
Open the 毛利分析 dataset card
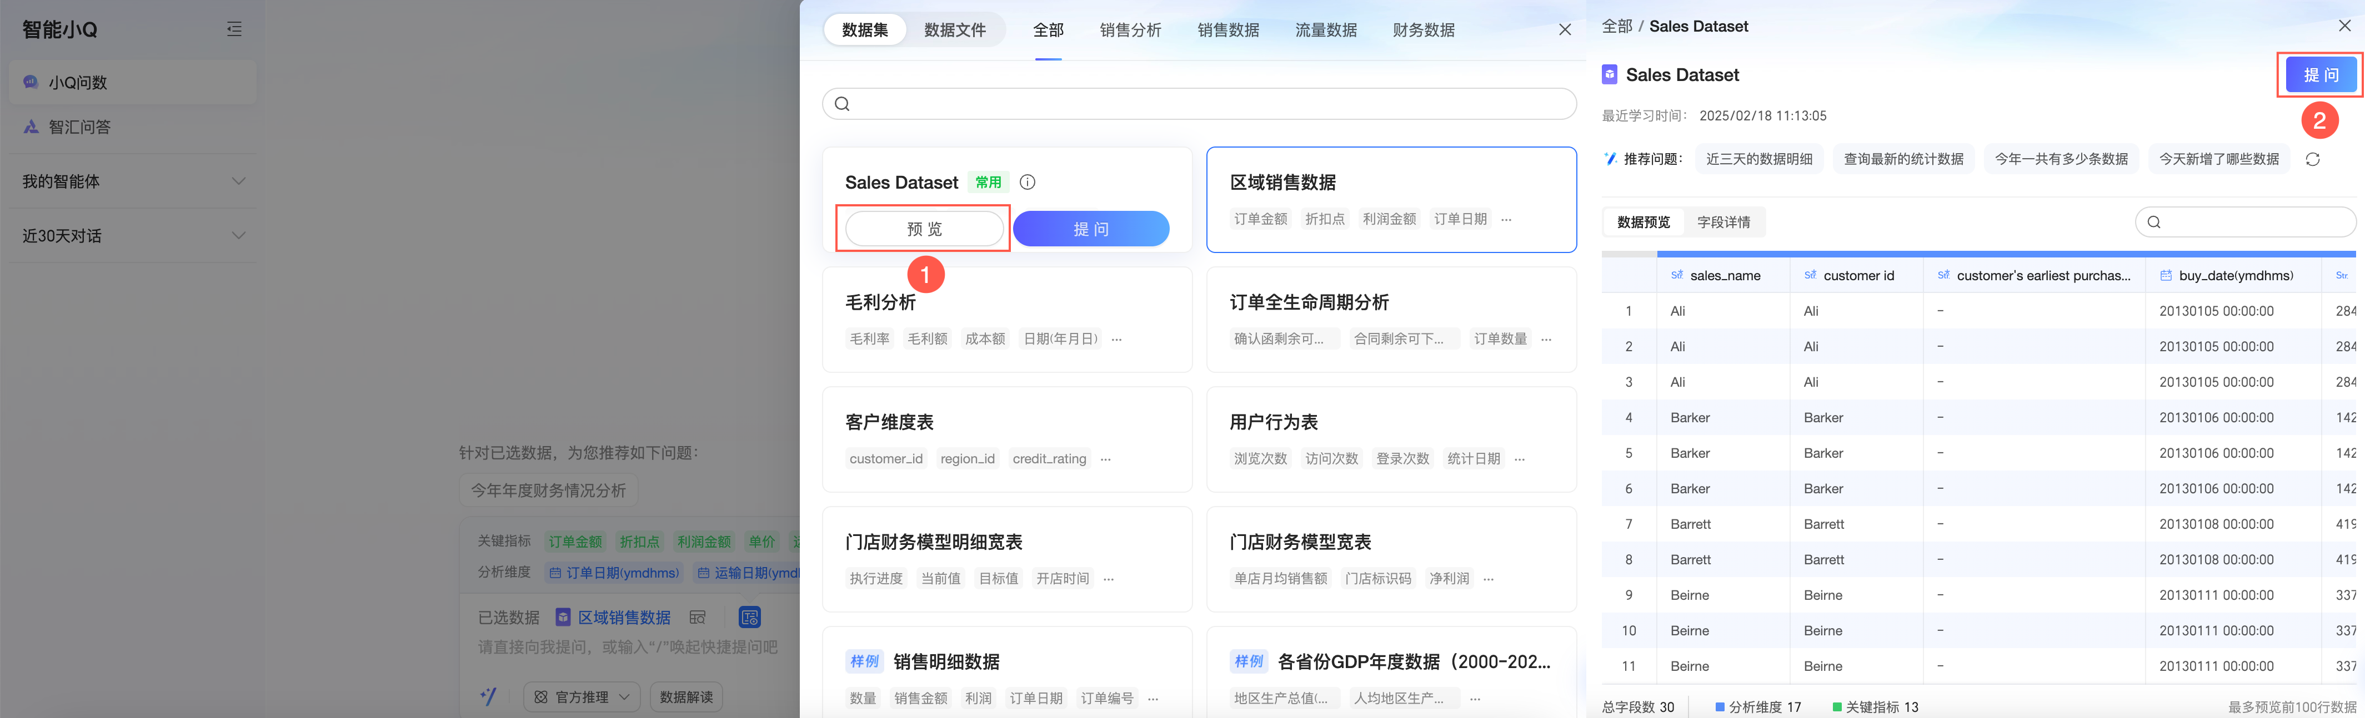tap(1006, 318)
